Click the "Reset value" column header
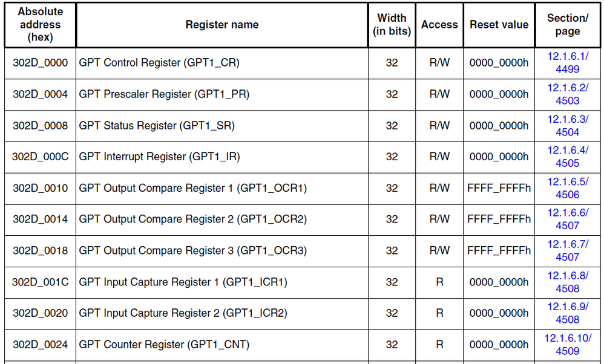Viewport: 604px width, 364px height. click(499, 25)
